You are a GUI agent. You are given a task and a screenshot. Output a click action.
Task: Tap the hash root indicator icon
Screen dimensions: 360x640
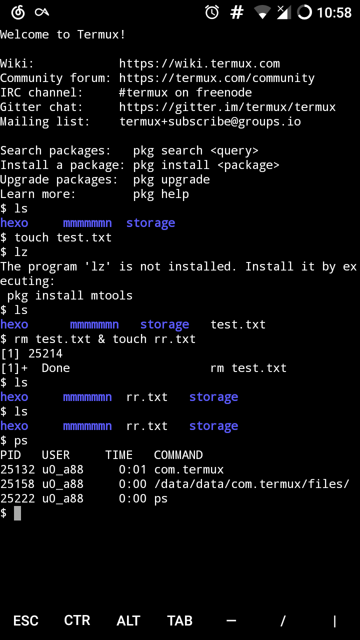(236, 12)
